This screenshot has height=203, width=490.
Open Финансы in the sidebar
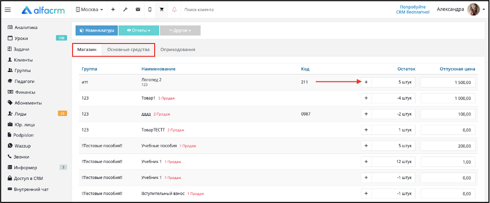point(21,92)
